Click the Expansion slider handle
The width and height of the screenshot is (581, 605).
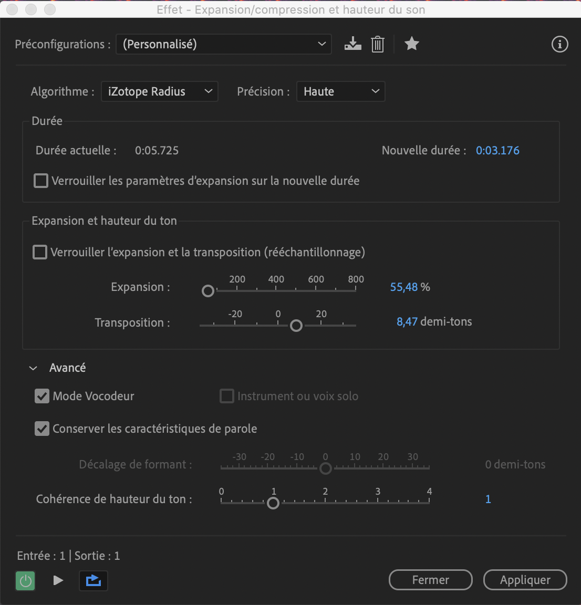point(208,291)
